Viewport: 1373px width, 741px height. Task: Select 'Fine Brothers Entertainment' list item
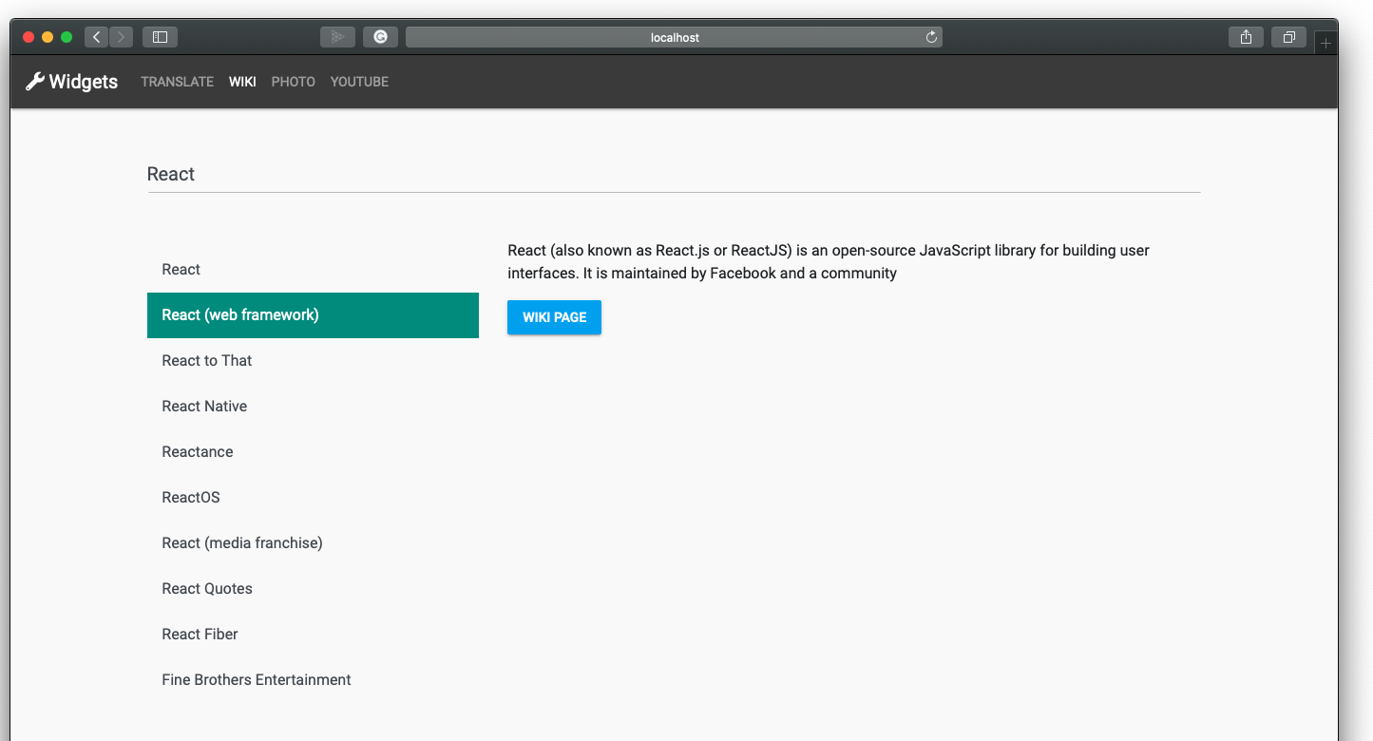pyautogui.click(x=313, y=680)
